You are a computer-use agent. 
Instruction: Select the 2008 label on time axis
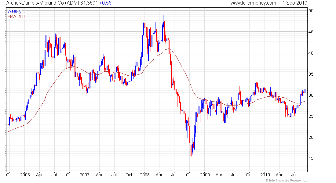coord(145,175)
